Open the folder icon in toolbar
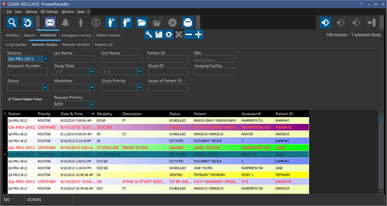 click(x=142, y=23)
